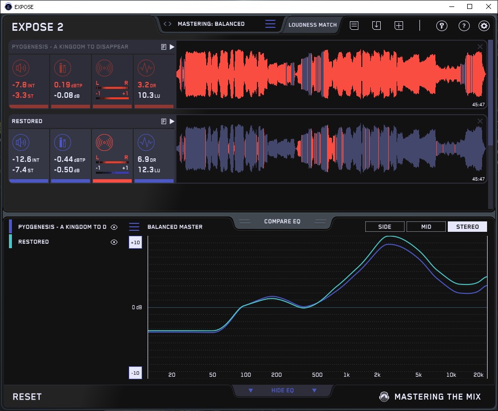Click the export download icon
Image resolution: width=498 pixels, height=411 pixels.
point(376,25)
